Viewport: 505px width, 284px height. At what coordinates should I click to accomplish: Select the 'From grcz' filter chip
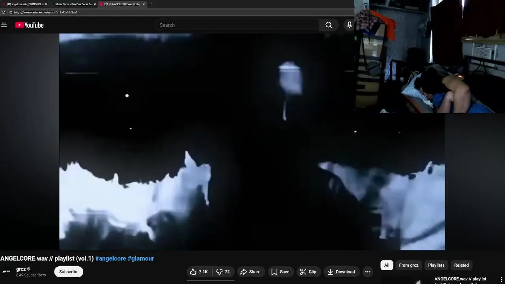408,265
